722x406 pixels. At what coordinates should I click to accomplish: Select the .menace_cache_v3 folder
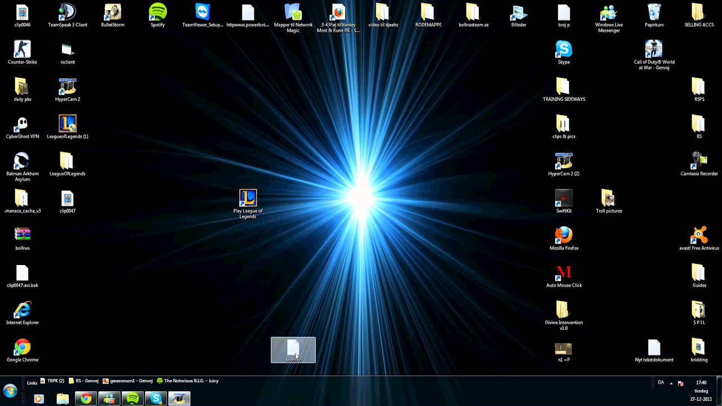(x=23, y=202)
